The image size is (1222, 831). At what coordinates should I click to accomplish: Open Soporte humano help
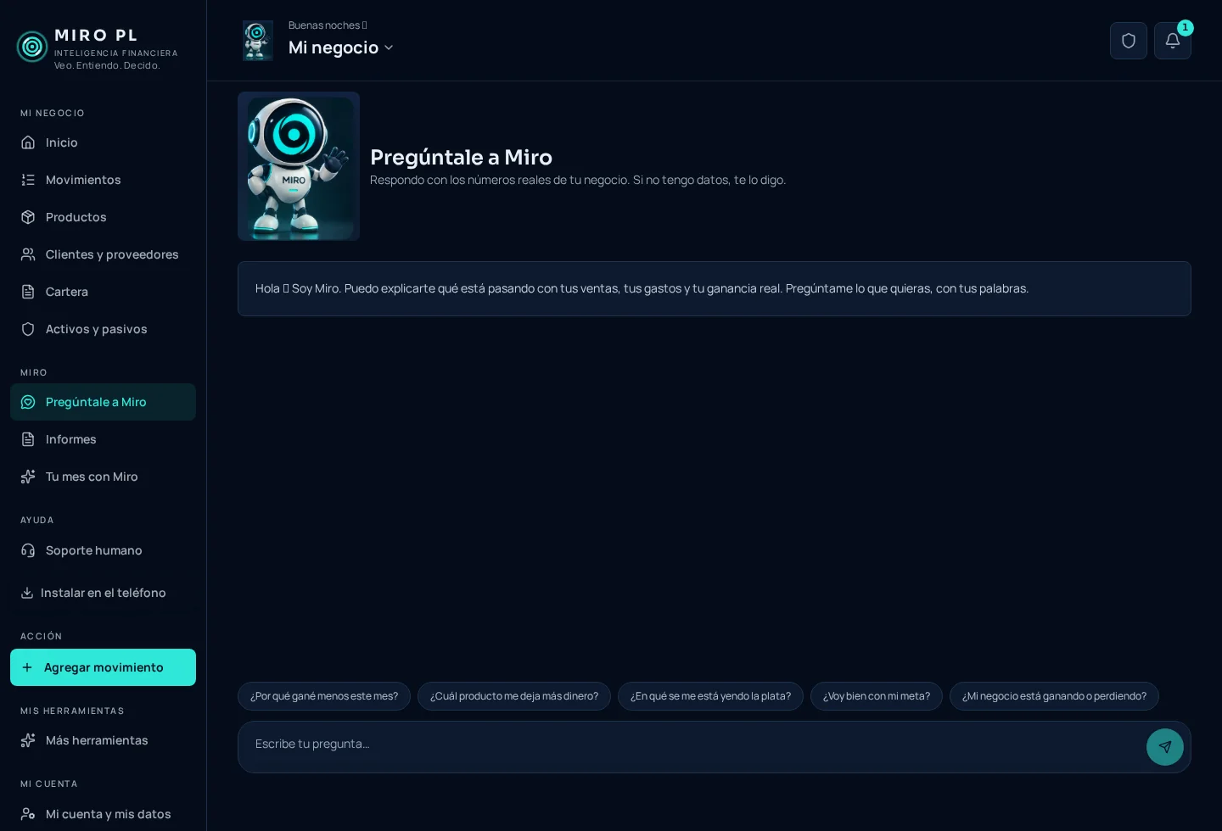pos(103,550)
